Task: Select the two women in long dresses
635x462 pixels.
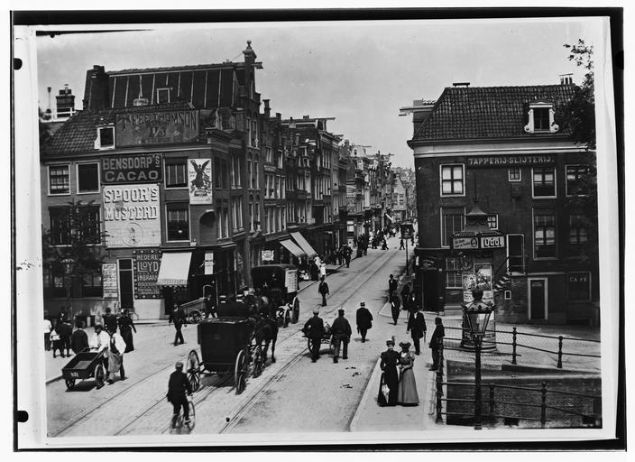Action: click(399, 374)
